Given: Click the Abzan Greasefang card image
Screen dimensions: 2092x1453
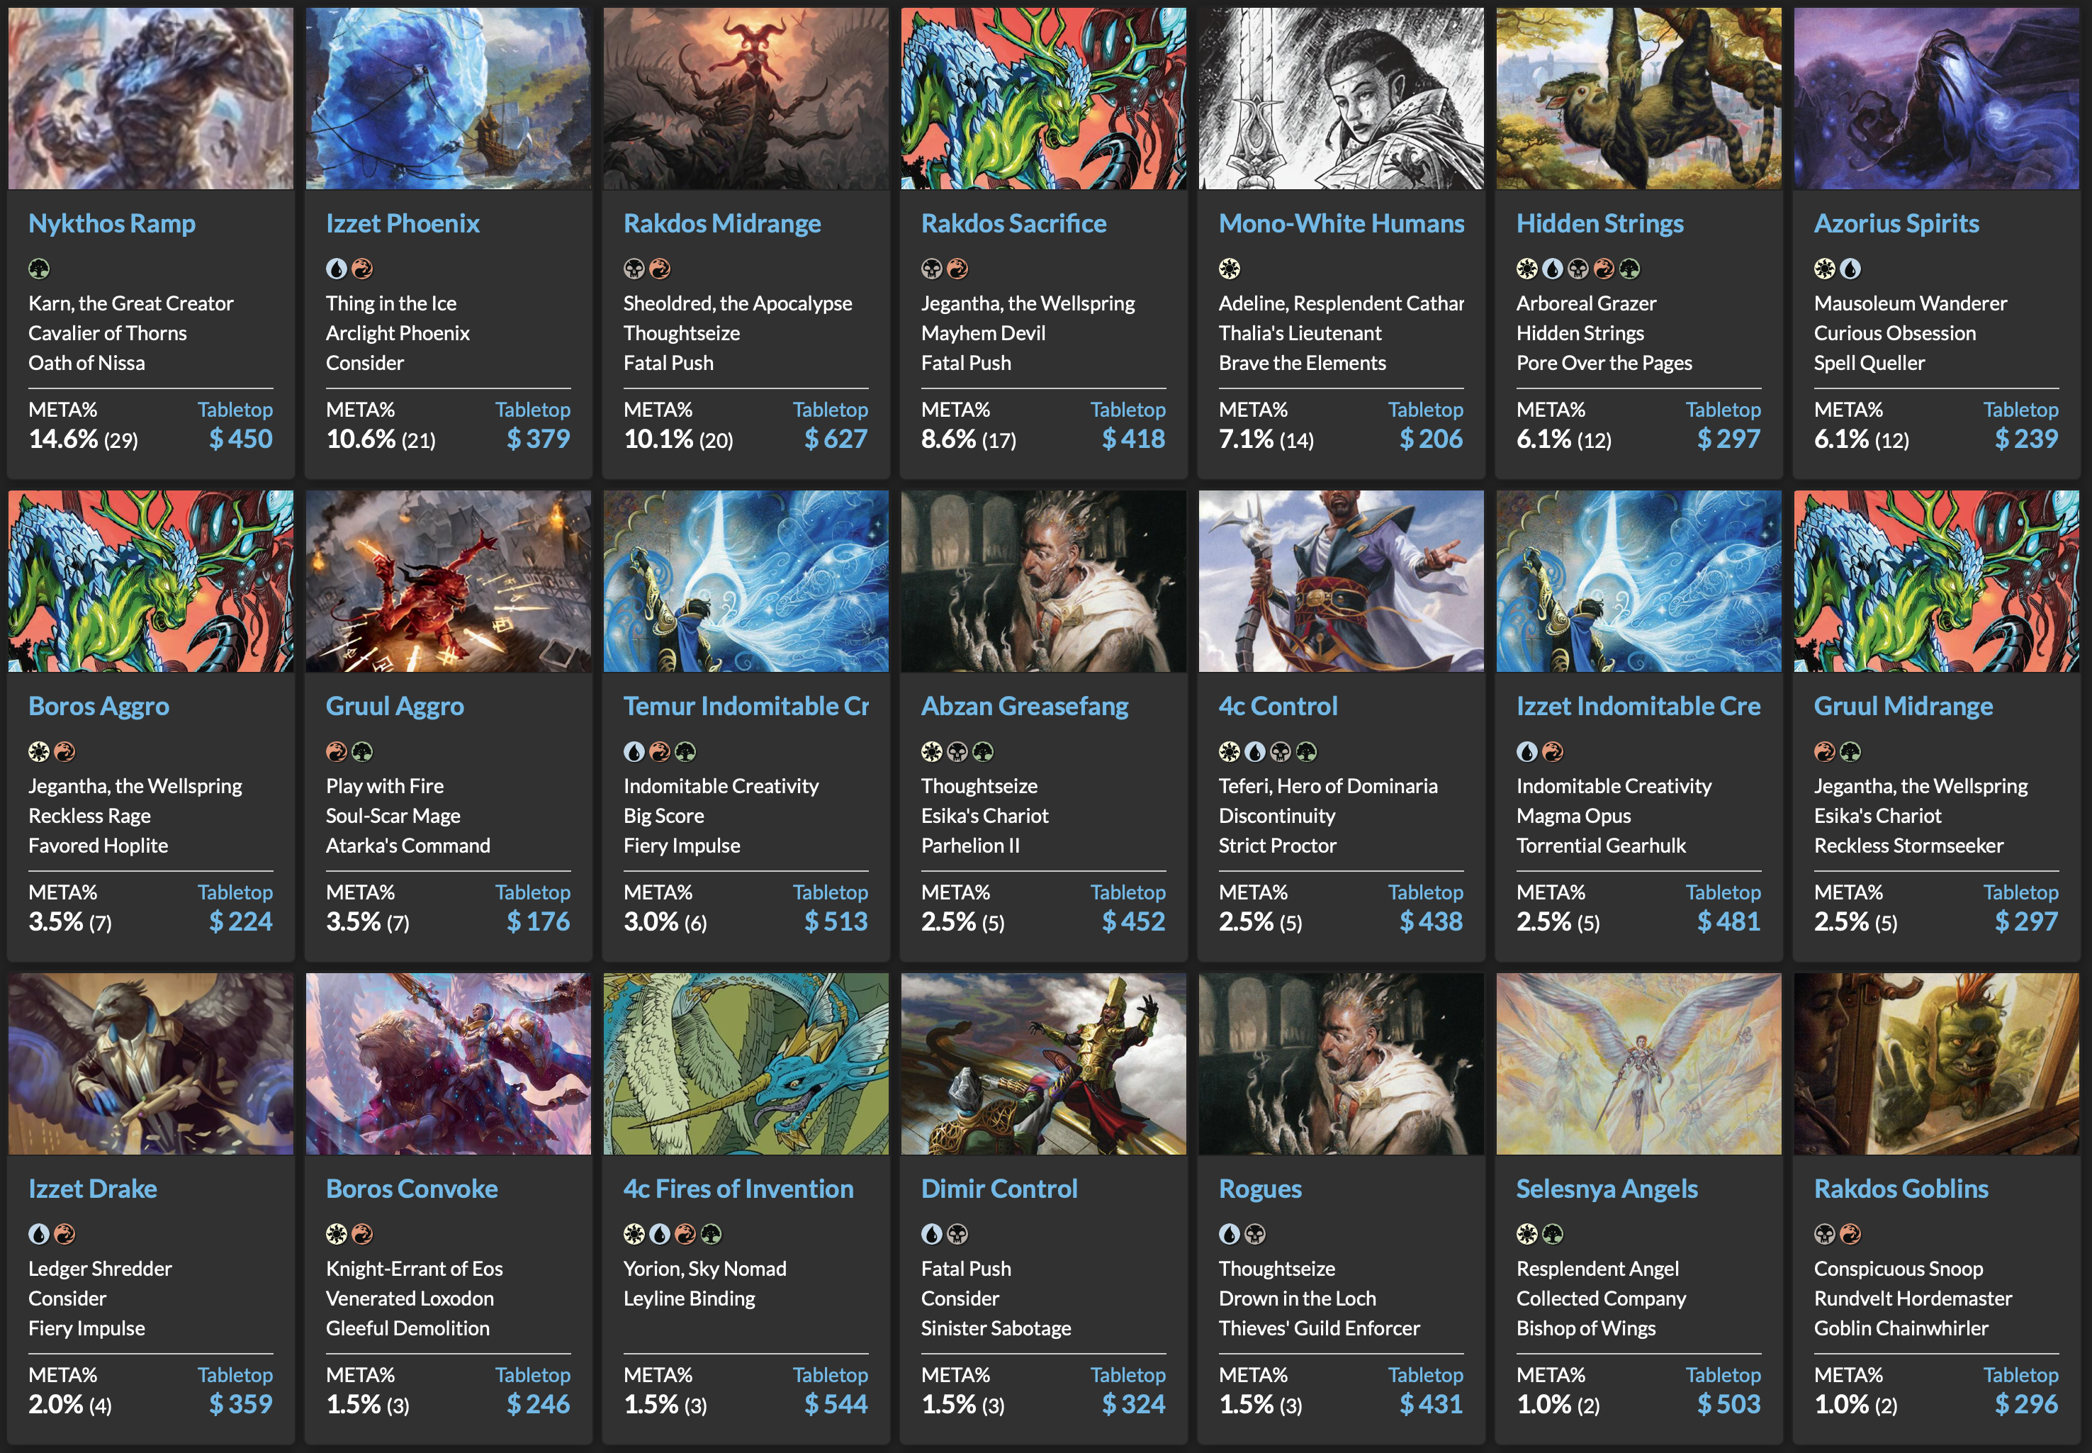Looking at the screenshot, I should [x=1043, y=580].
